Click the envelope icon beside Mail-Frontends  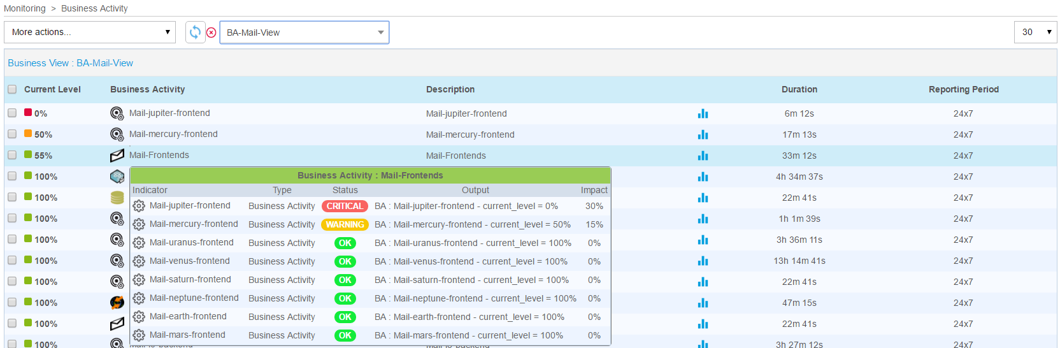(117, 156)
